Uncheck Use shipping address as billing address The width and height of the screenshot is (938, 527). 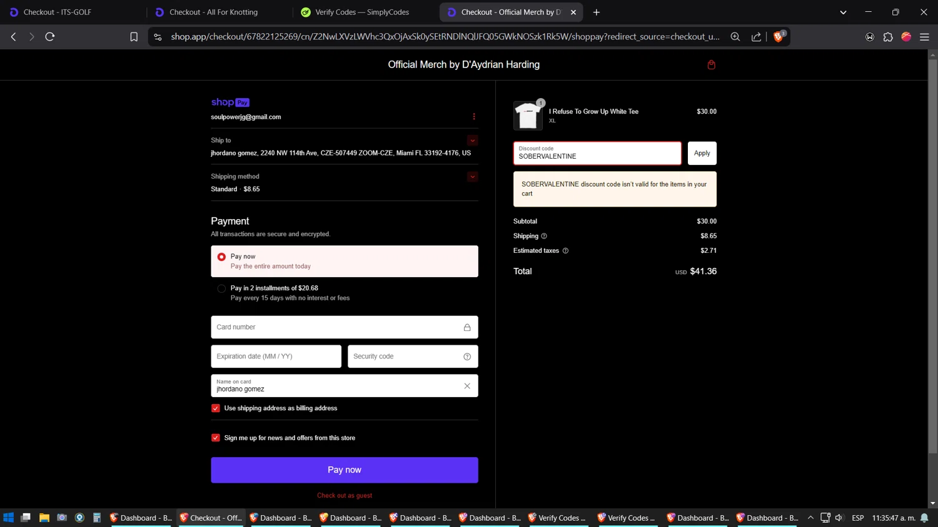[x=216, y=408]
